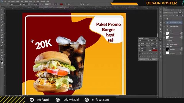The height and width of the screenshot is (103, 184).
Task: Center text in options bar
Action: click(x=55, y=4)
